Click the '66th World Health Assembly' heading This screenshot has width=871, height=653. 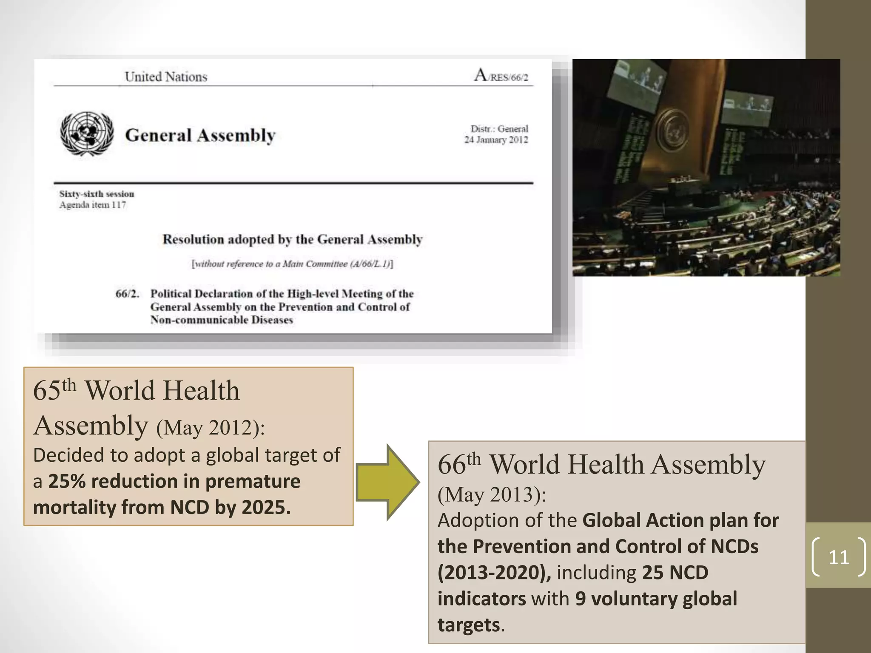(x=602, y=464)
